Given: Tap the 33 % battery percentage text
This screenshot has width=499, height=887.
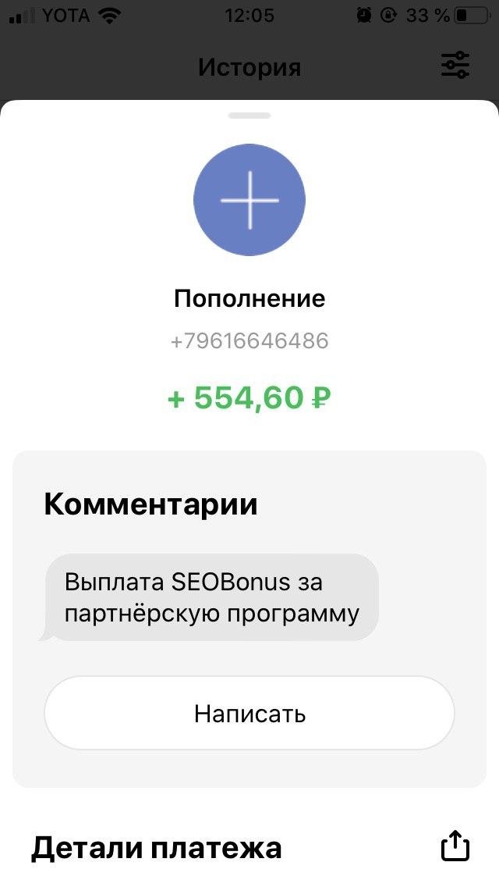Looking at the screenshot, I should 427,16.
